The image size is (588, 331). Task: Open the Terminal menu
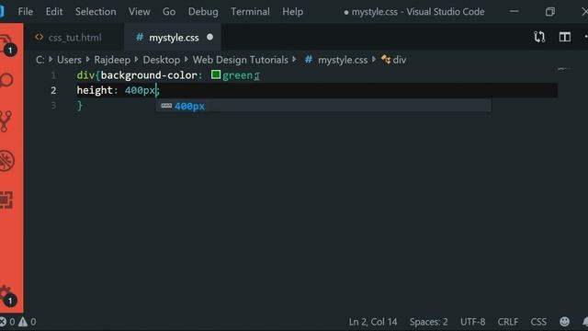pos(250,12)
